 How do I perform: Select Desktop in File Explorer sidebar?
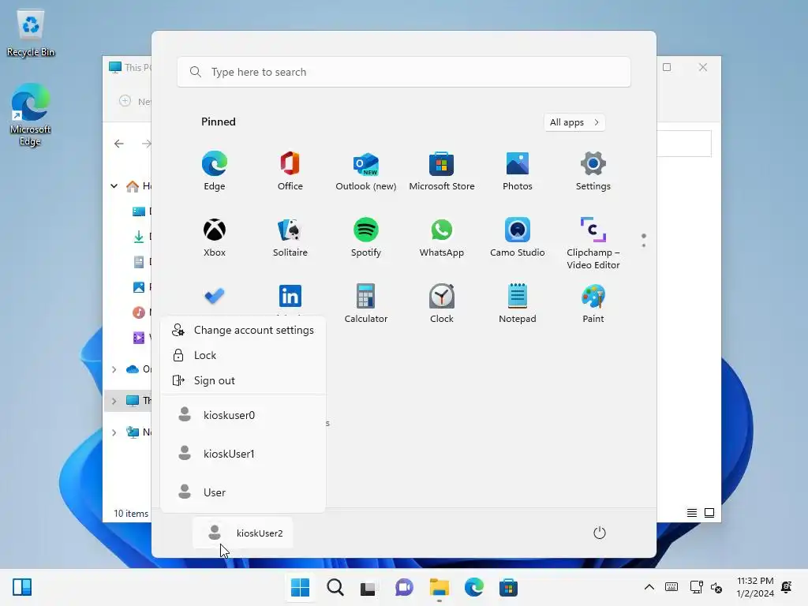(141, 211)
